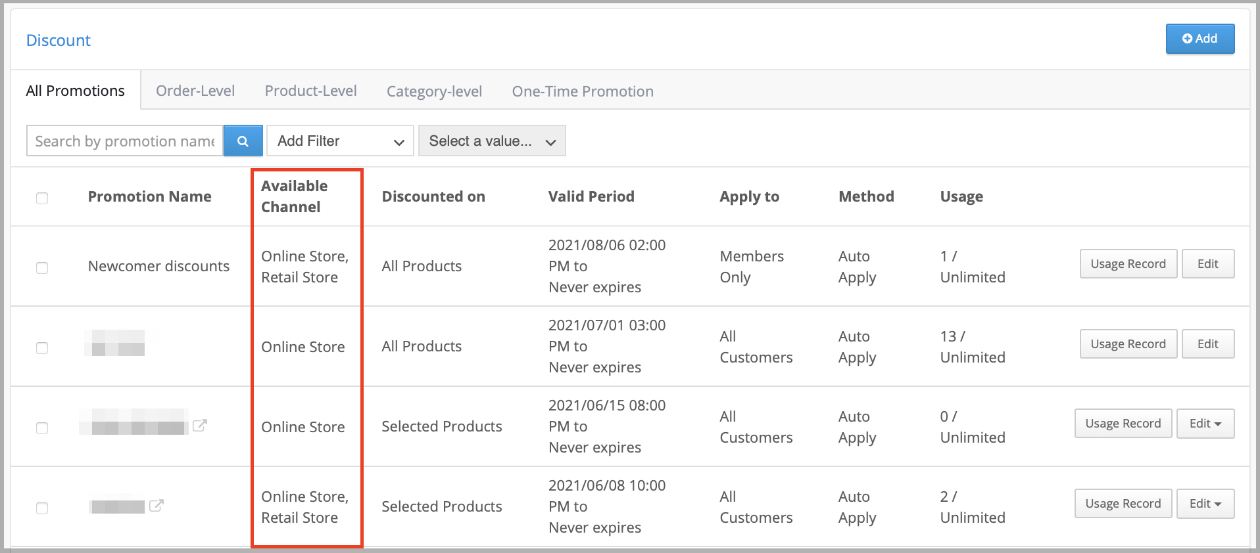Screen dimensions: 1260x553
Task: Click the magnifier search icon button
Action: 243,141
